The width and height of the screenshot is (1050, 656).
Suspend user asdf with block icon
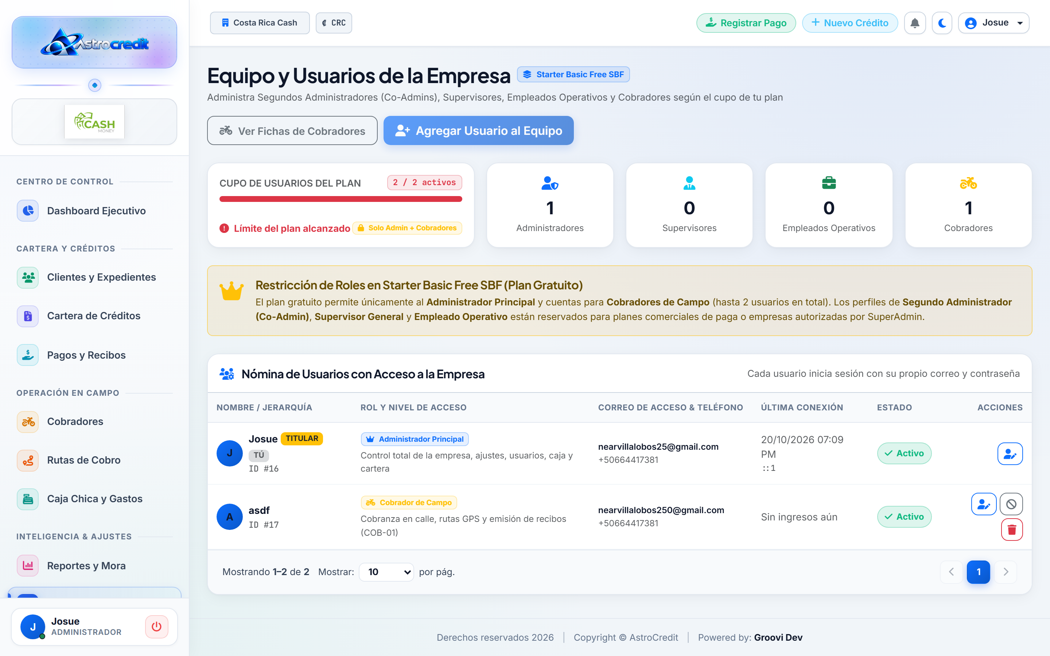point(1011,504)
